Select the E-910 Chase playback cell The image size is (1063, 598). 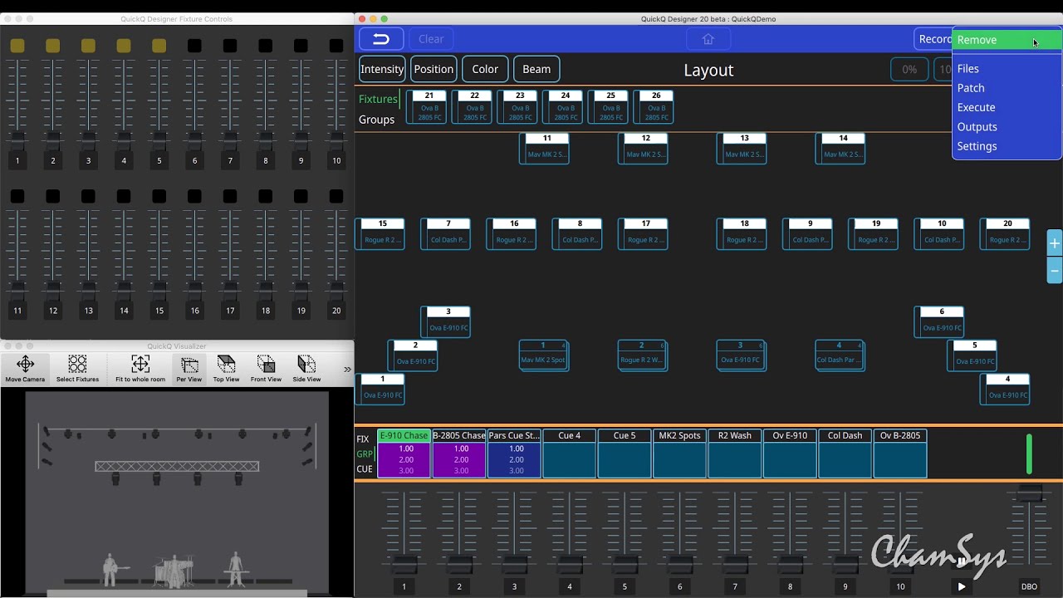[404, 453]
